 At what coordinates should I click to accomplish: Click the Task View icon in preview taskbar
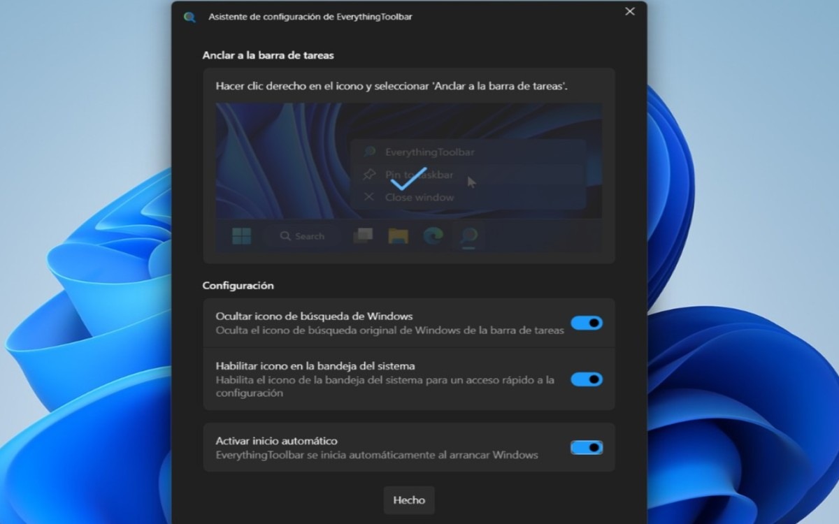coord(363,236)
